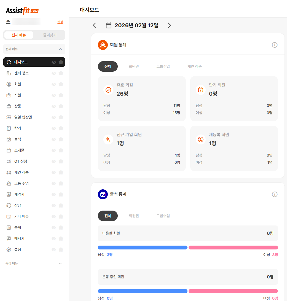Click the 메시지 message sidebar icon

[8, 238]
